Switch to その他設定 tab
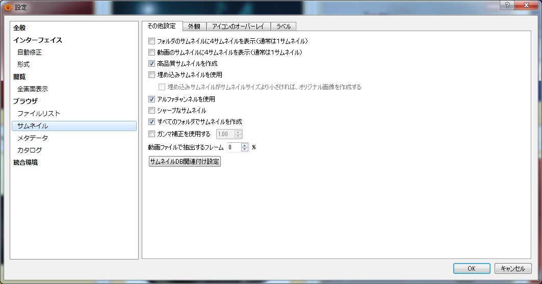The height and width of the screenshot is (284, 542). coord(162,26)
